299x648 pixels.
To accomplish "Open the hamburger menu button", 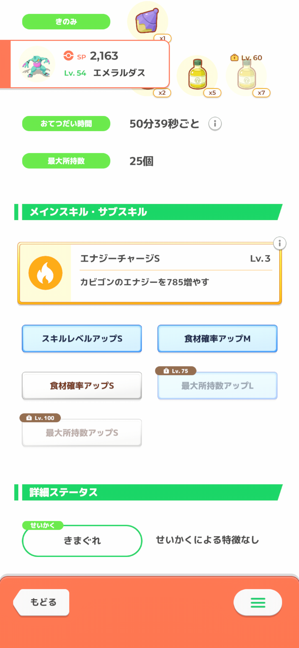I will (258, 602).
